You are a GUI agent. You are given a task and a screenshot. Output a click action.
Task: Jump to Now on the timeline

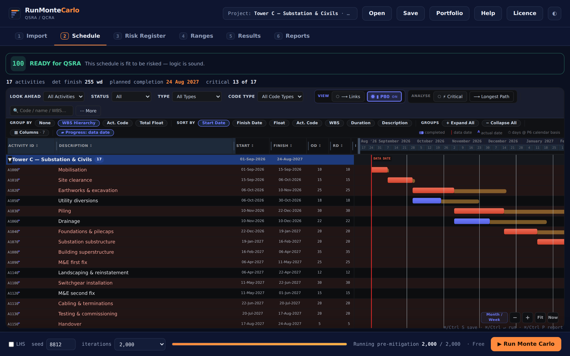(553, 317)
